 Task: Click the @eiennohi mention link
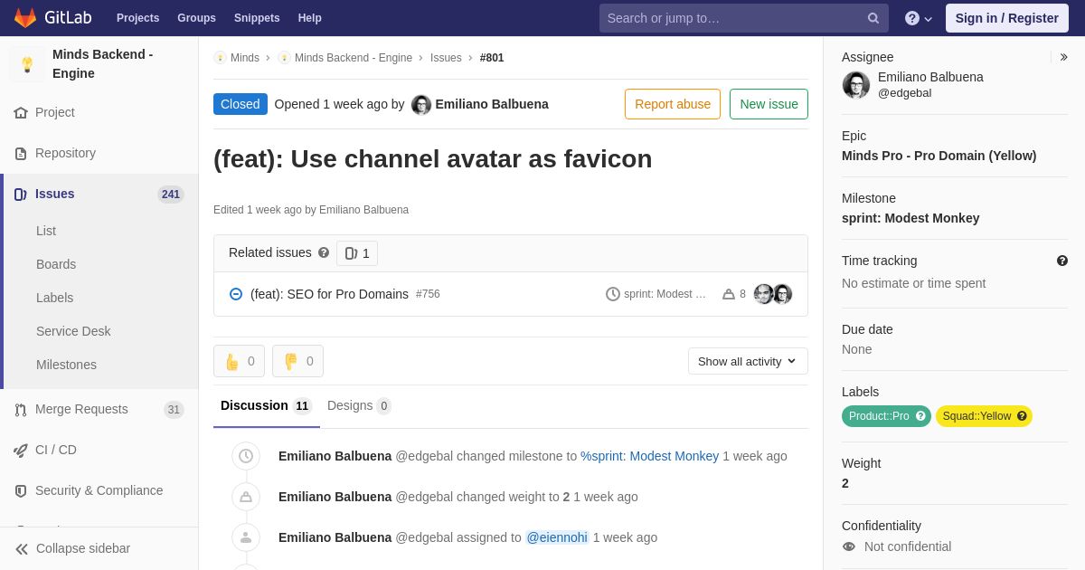[x=557, y=537]
